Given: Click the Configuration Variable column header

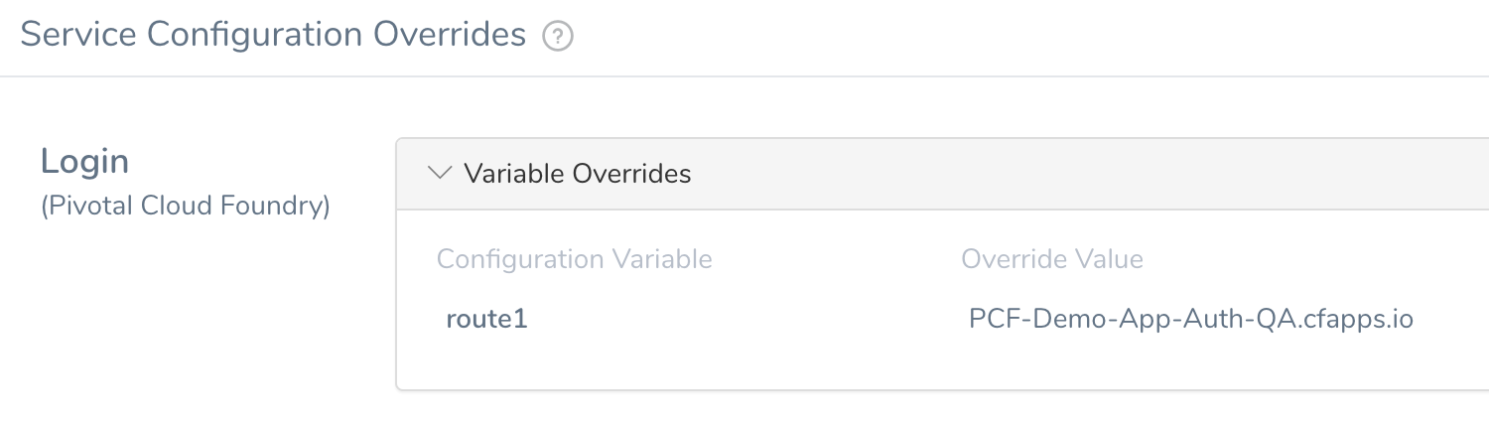Looking at the screenshot, I should [575, 259].
